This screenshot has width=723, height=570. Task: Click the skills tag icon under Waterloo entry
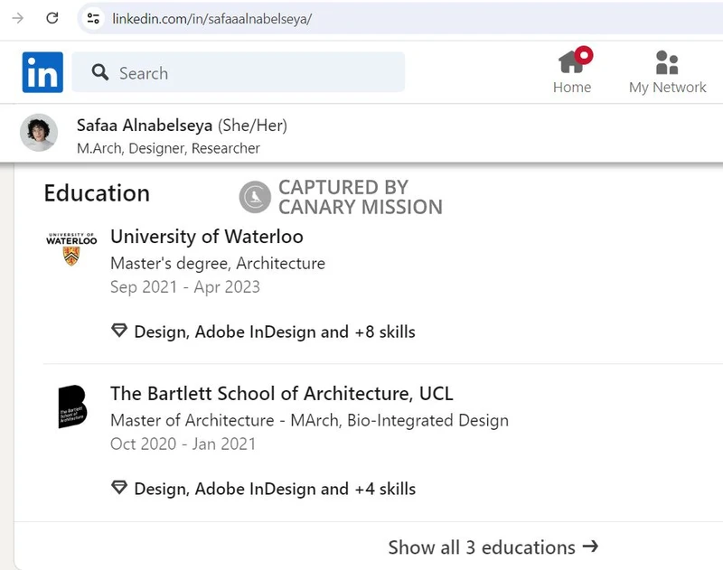(118, 331)
